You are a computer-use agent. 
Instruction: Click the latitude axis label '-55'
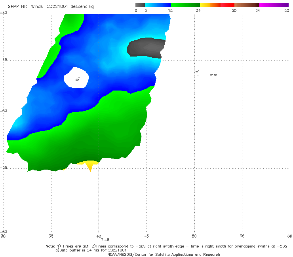4,168
